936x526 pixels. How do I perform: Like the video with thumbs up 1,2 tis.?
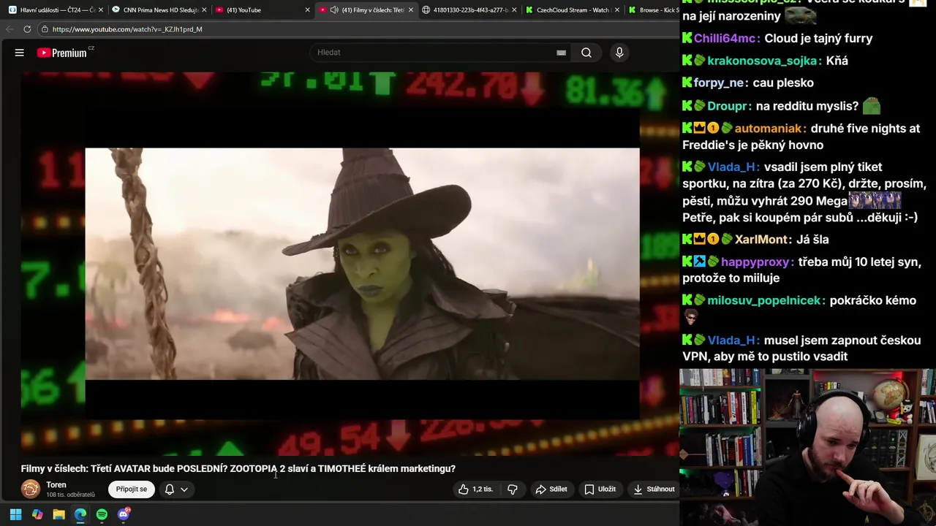(475, 489)
